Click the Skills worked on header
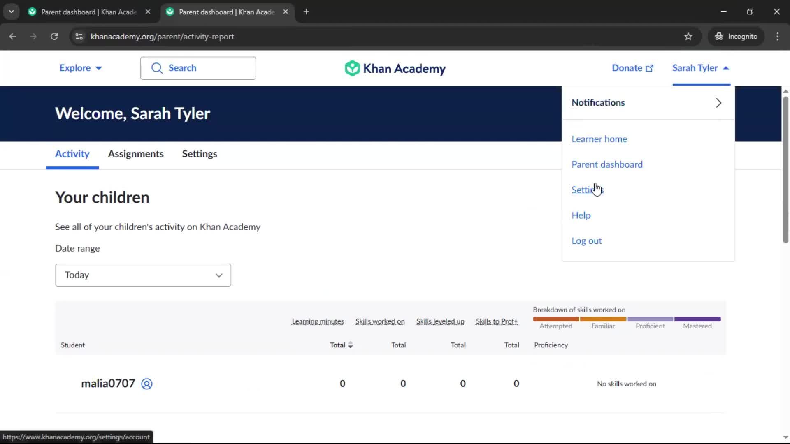790x444 pixels. tap(380, 321)
